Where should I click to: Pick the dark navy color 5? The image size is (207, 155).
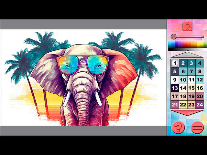(x=175, y=71)
